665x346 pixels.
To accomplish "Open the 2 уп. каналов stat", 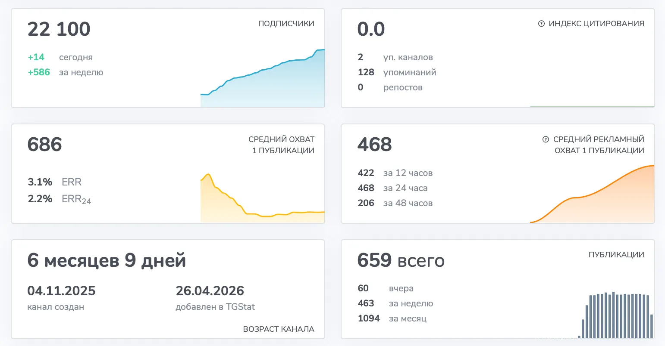I will click(395, 57).
